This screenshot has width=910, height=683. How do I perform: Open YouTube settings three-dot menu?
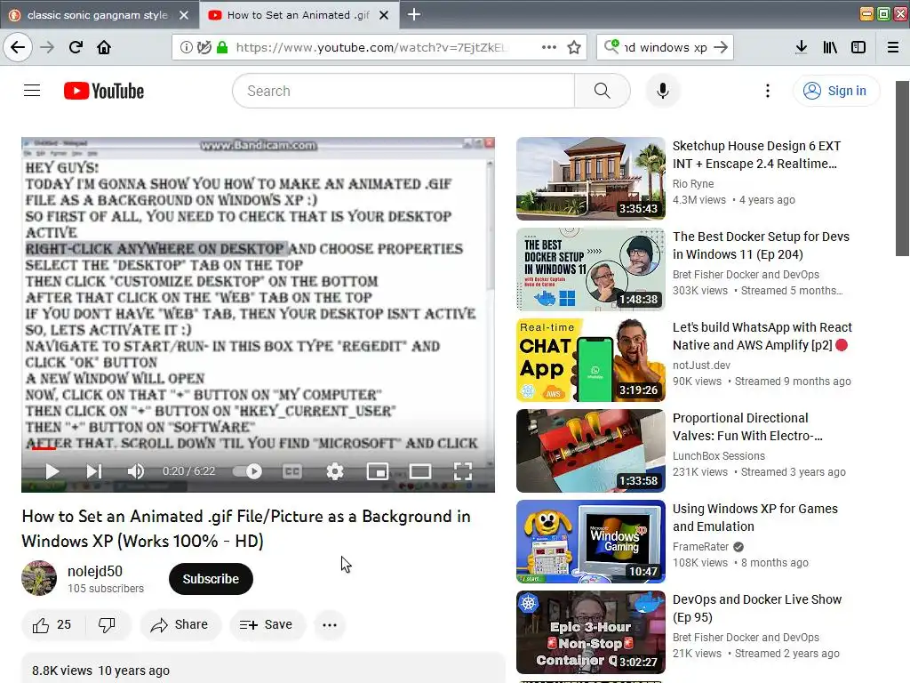[768, 91]
